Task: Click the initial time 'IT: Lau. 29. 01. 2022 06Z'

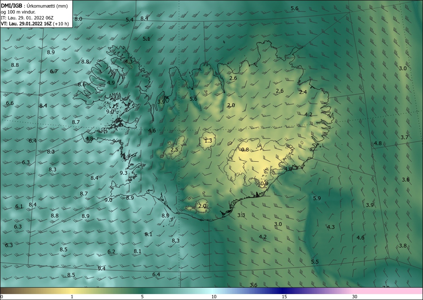Action: click(x=27, y=18)
